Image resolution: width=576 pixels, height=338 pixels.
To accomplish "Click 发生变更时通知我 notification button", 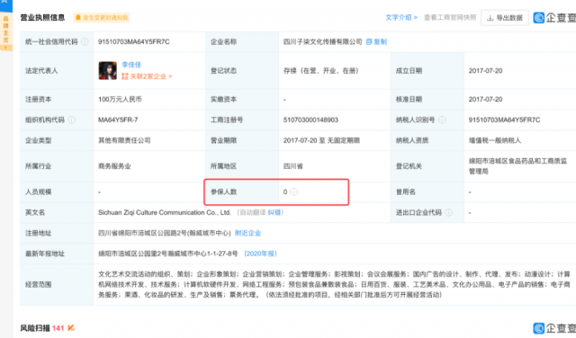I will point(101,18).
